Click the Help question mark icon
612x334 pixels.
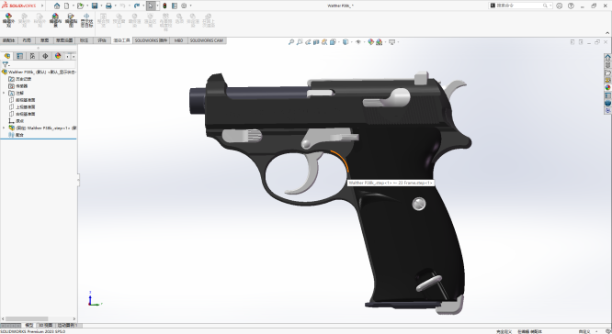point(571,6)
